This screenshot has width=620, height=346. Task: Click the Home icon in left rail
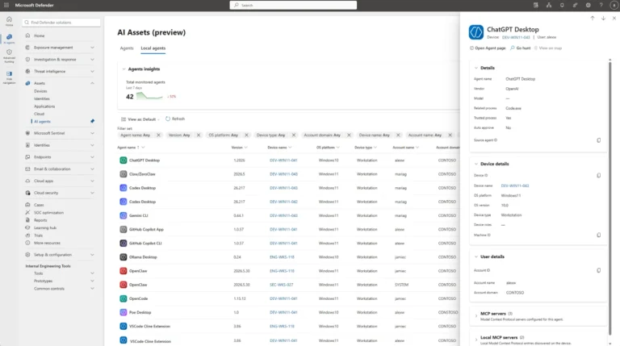pyautogui.click(x=9, y=21)
